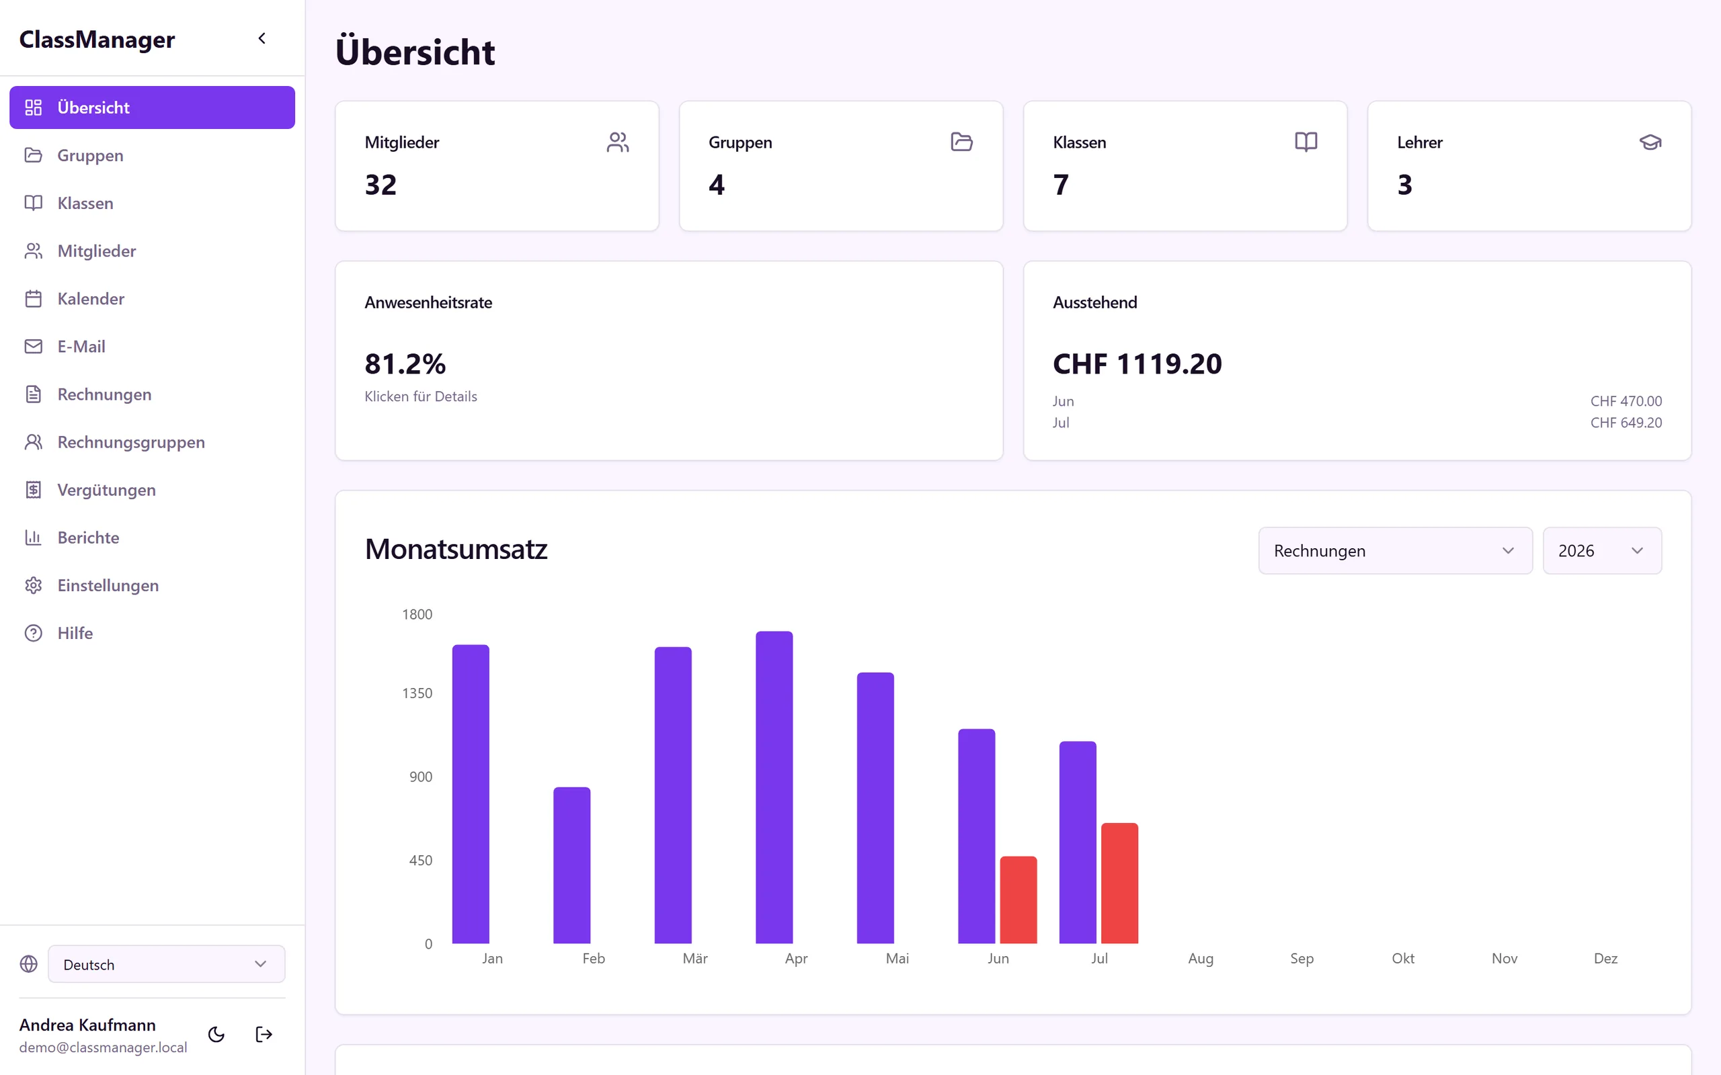This screenshot has width=1721, height=1075.
Task: Click the Klassen count 7
Action: pyautogui.click(x=1060, y=185)
